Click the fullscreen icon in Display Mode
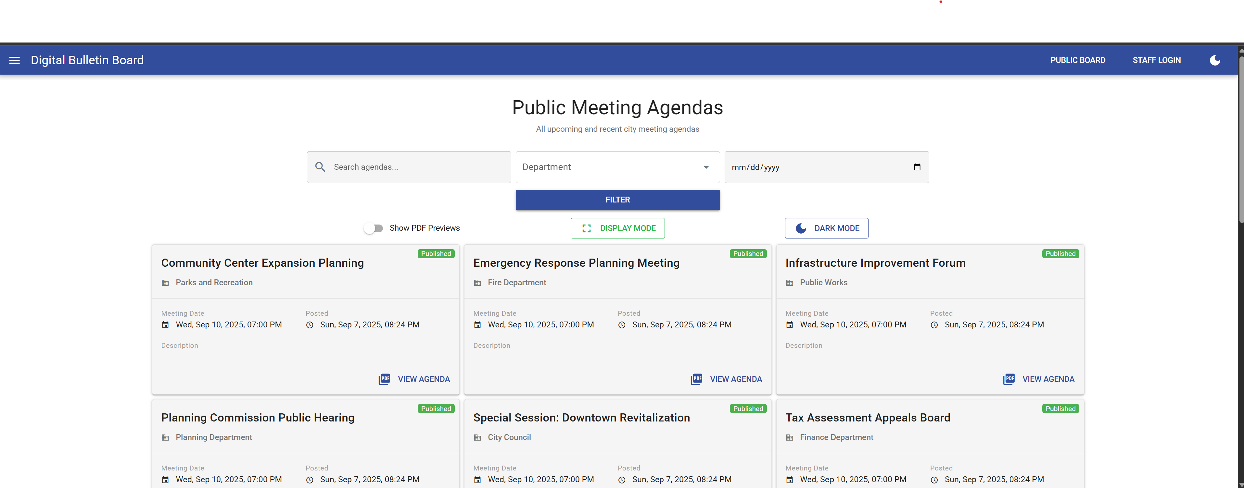This screenshot has height=488, width=1244. click(x=586, y=228)
